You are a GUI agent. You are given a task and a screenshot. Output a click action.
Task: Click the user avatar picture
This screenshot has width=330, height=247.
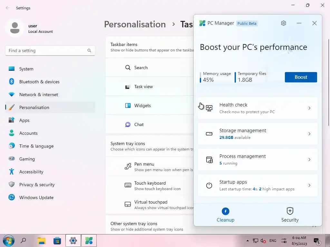[15, 28]
